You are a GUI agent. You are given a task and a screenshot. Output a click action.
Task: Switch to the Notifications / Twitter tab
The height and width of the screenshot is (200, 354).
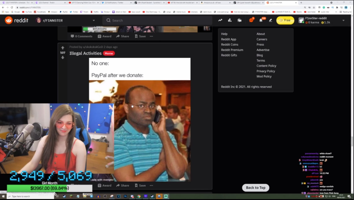tap(116, 2)
